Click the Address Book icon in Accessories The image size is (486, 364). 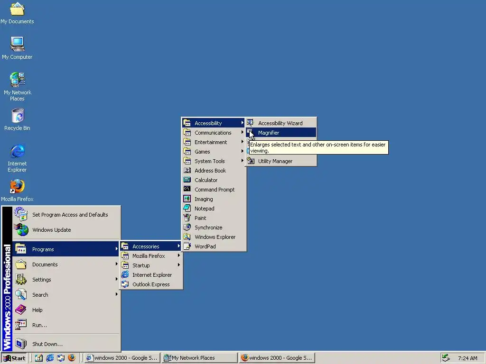[187, 170]
